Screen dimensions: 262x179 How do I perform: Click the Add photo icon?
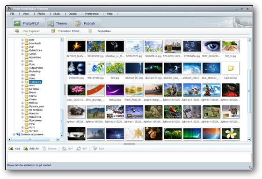pyautogui.click(x=11, y=149)
